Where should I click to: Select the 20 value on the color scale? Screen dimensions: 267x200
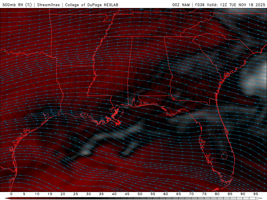pyautogui.click(x=63, y=194)
